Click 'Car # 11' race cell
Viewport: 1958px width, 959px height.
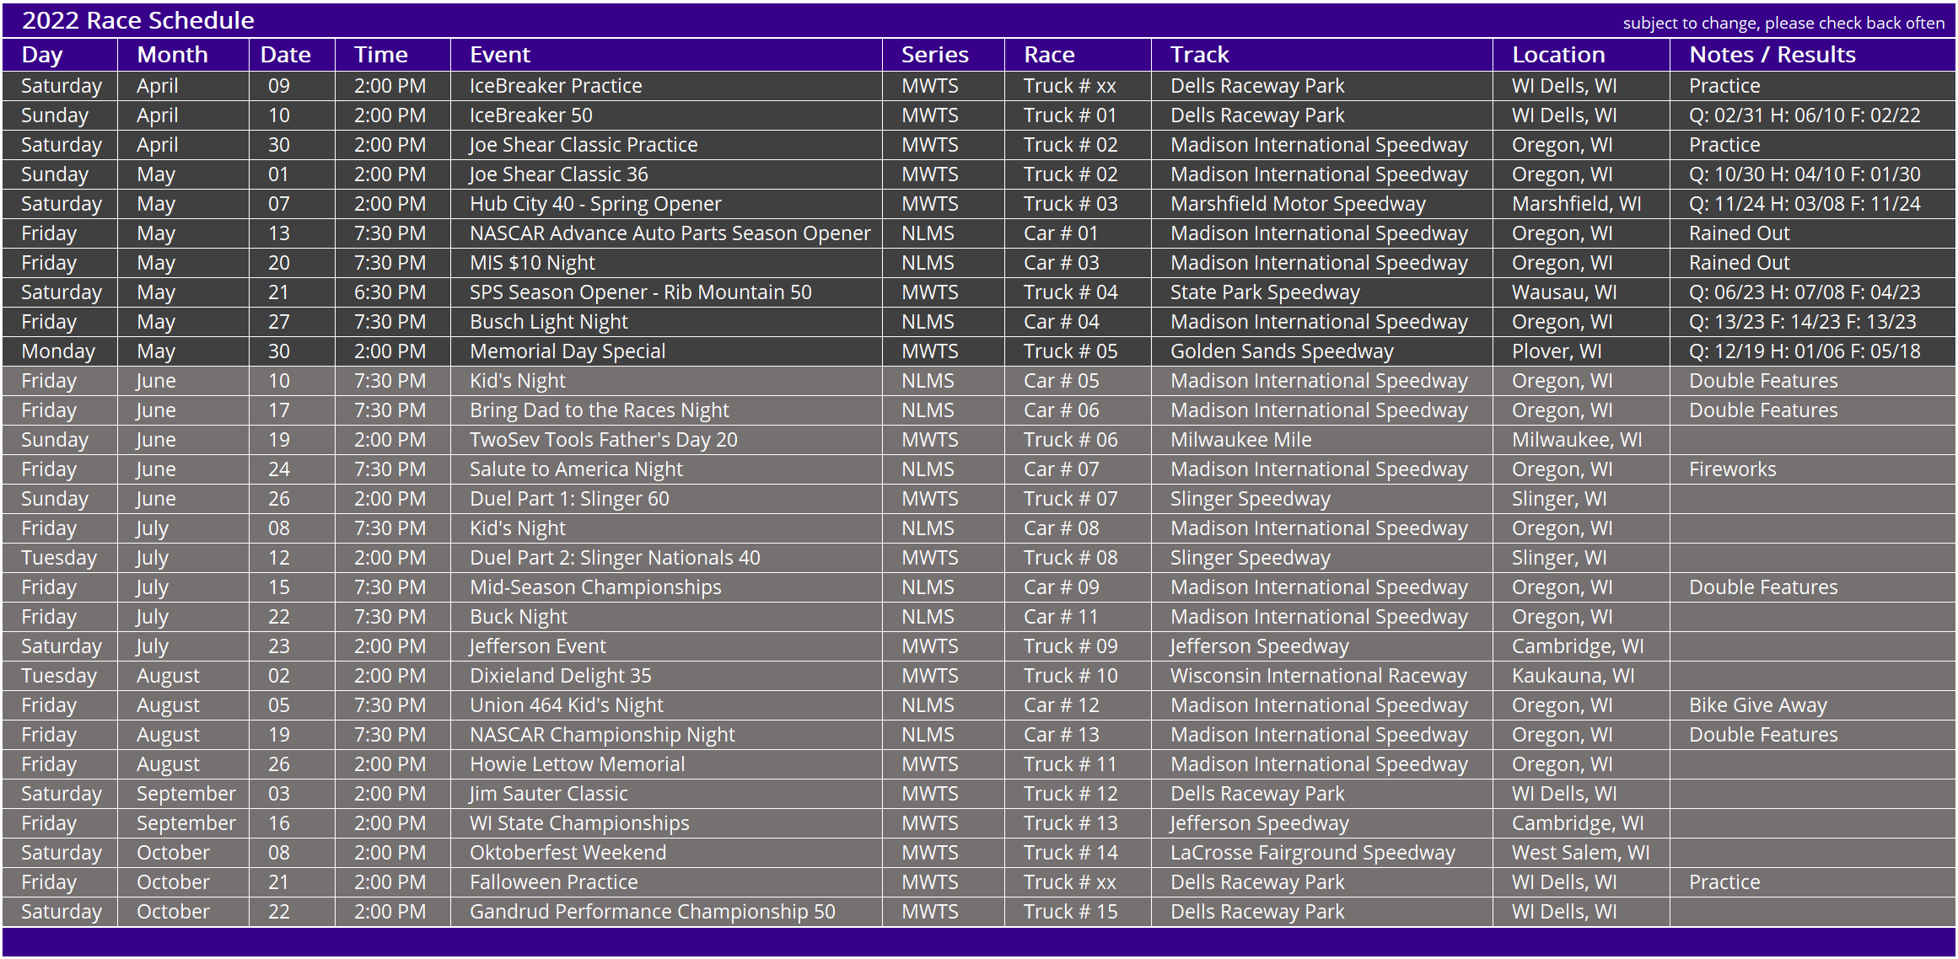coord(1061,617)
